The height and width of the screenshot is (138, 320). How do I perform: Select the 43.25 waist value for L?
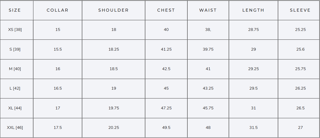click(208, 88)
